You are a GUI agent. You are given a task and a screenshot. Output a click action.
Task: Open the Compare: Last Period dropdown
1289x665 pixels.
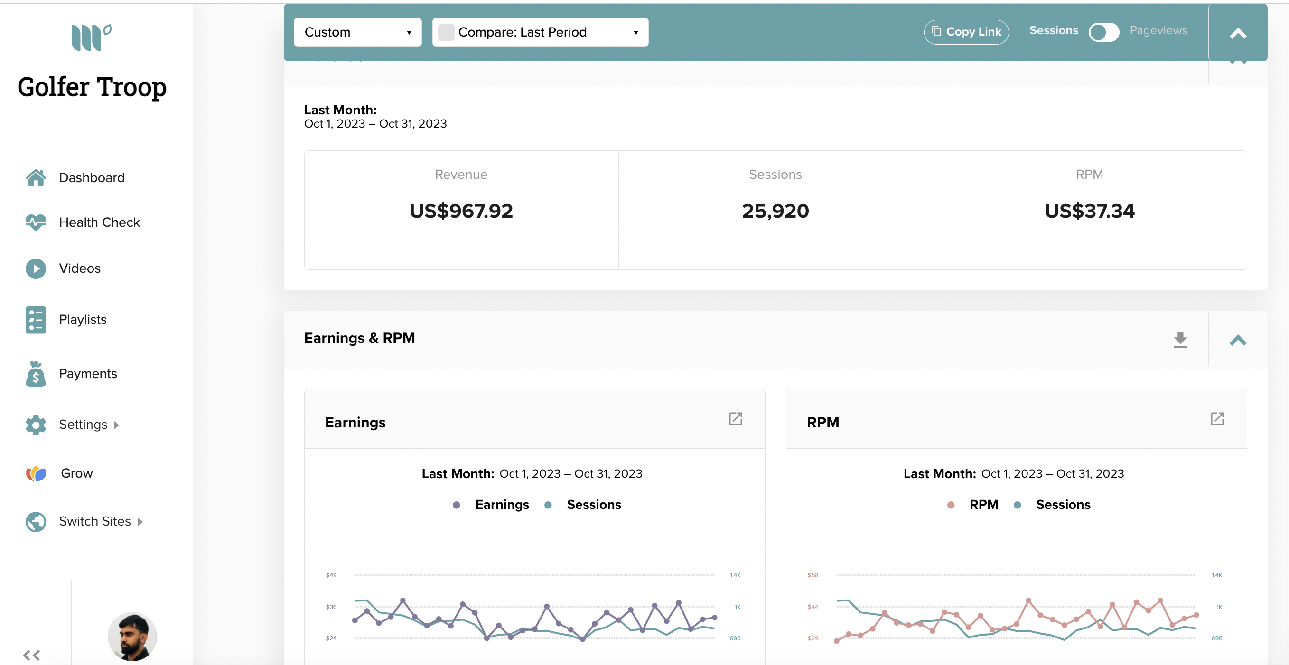(541, 33)
